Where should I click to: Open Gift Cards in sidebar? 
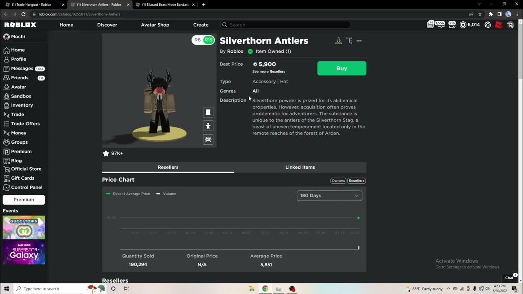tap(19, 178)
